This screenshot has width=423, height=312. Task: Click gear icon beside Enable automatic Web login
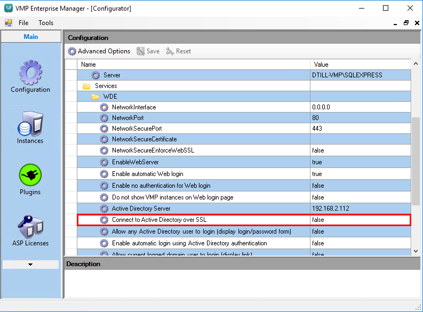tap(104, 174)
